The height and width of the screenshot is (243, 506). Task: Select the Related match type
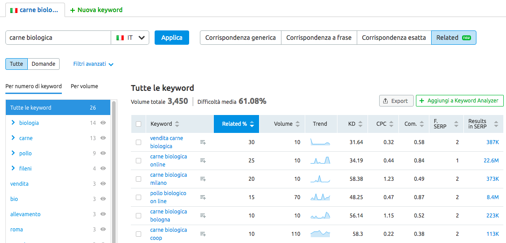pyautogui.click(x=454, y=38)
